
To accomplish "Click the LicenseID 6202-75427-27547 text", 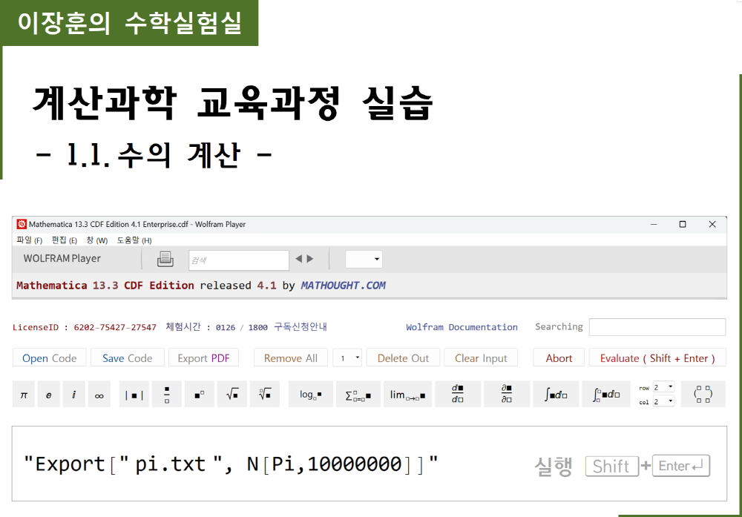I will tap(85, 327).
